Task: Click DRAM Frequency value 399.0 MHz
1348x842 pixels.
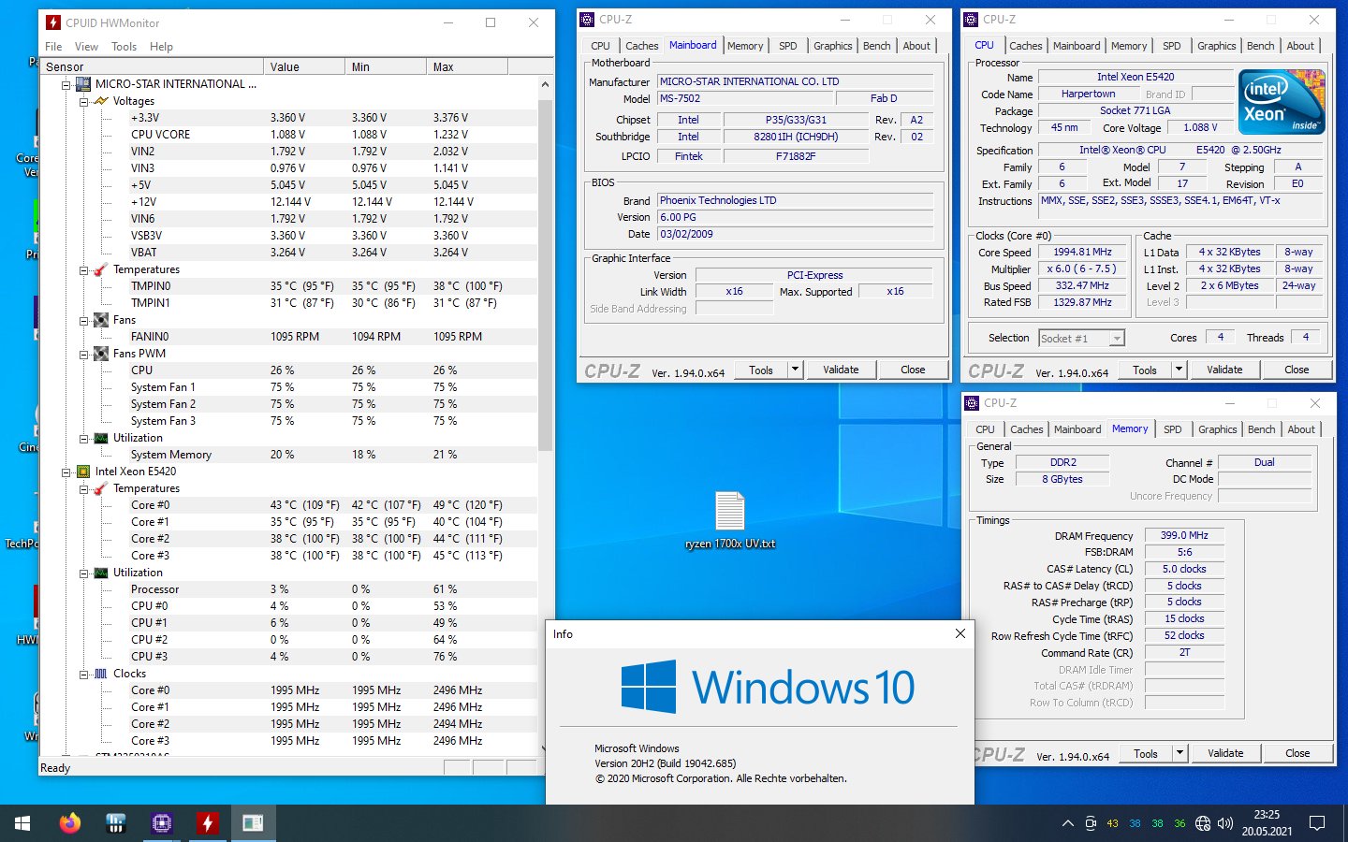Action: pyautogui.click(x=1184, y=535)
